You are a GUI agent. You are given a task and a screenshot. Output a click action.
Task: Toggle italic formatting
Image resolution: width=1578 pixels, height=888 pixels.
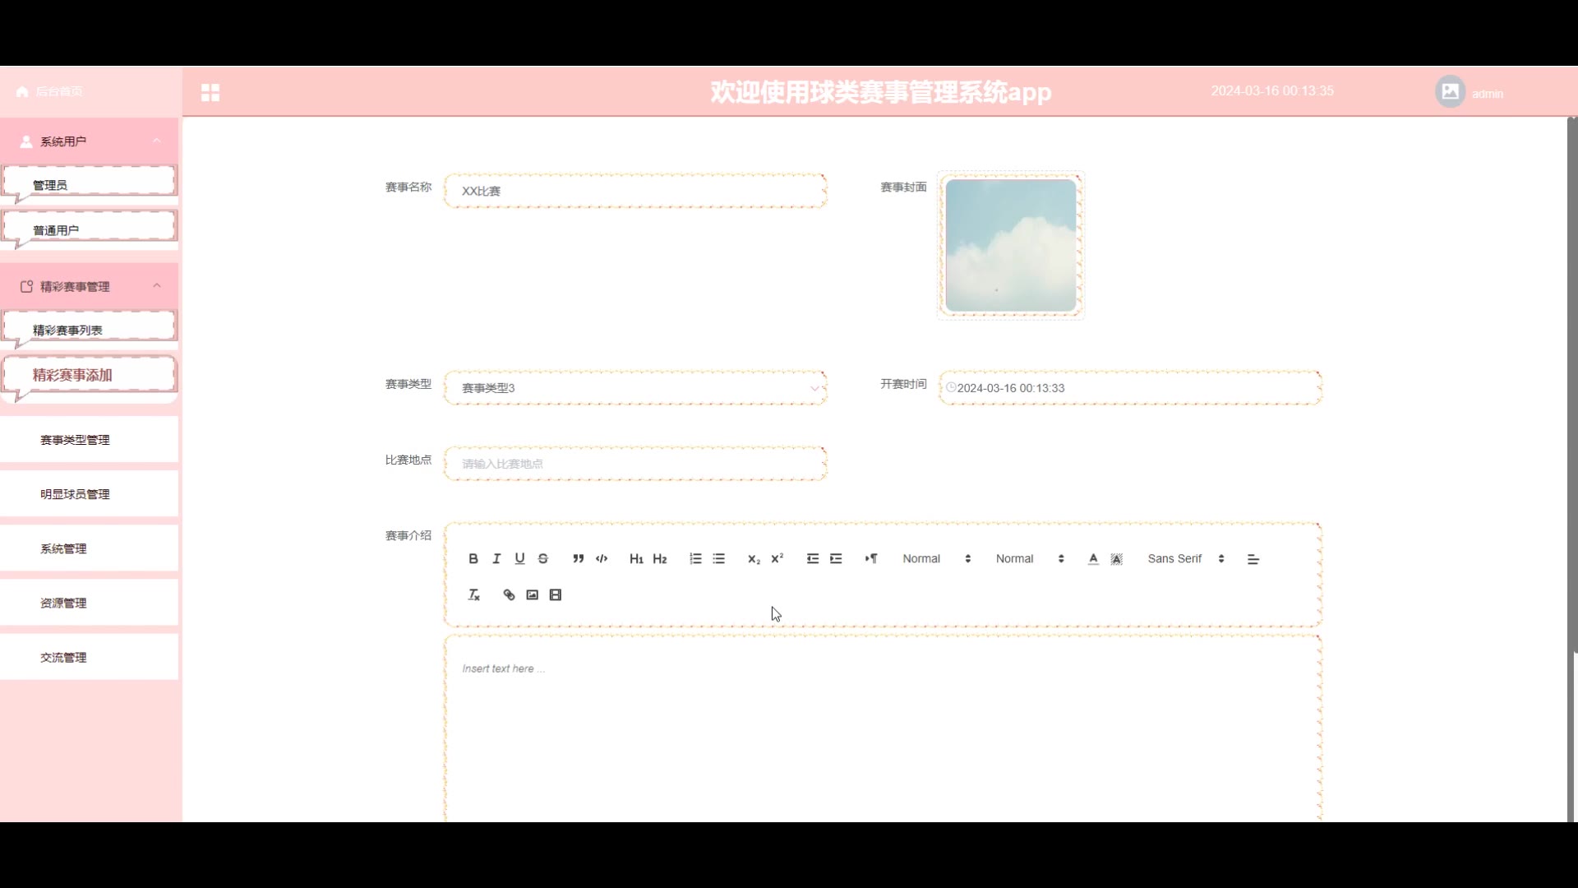[496, 559]
